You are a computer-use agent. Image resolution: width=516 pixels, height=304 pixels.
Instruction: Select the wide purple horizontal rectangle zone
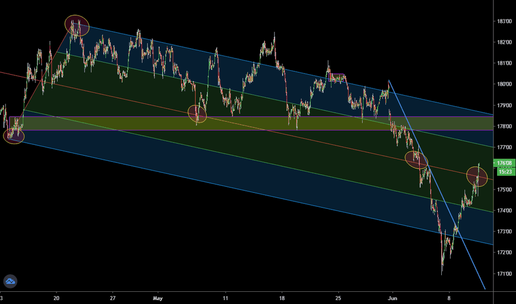[x=251, y=124]
